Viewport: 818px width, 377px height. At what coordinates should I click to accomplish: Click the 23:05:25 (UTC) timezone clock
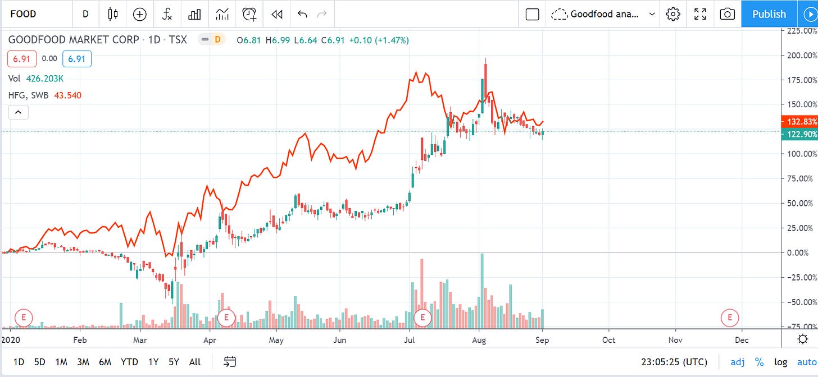pyautogui.click(x=675, y=362)
